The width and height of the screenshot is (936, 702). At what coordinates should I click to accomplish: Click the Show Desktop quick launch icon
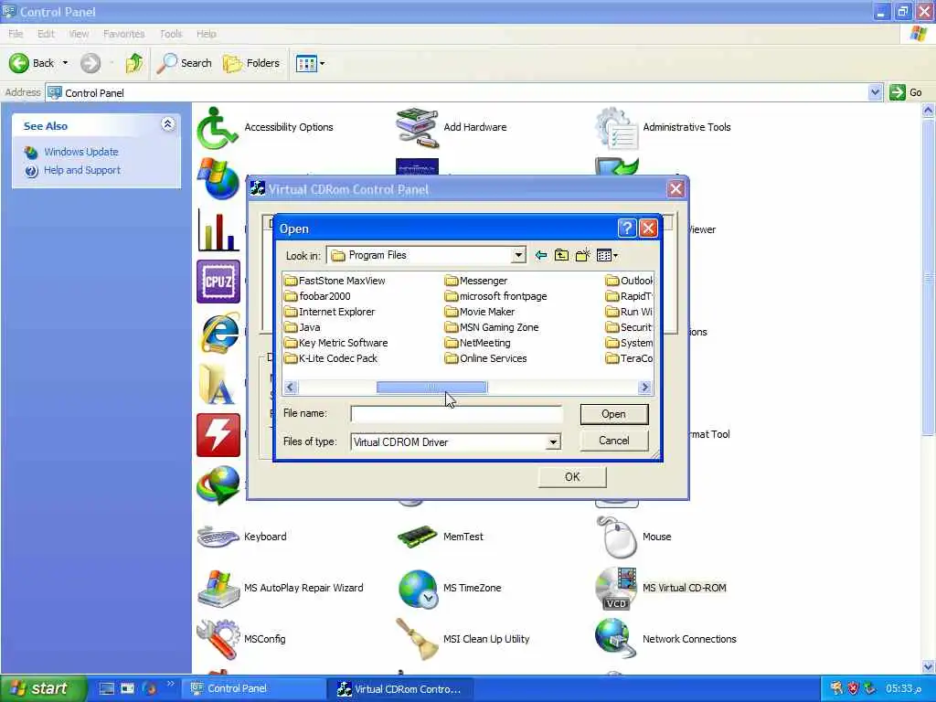[x=107, y=689]
